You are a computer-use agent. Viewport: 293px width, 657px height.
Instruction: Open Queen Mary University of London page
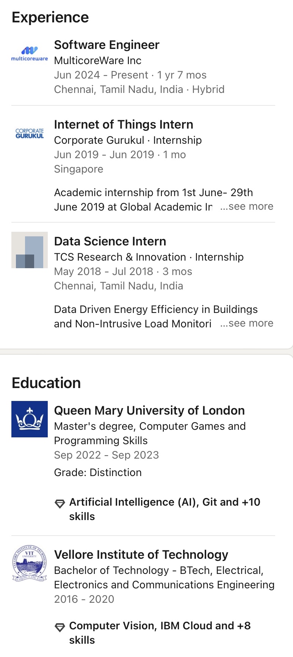[x=149, y=410]
